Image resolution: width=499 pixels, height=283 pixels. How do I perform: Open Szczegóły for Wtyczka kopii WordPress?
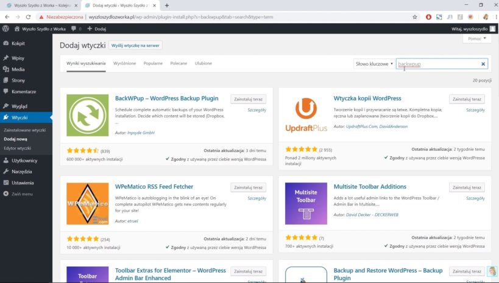pyautogui.click(x=475, y=110)
